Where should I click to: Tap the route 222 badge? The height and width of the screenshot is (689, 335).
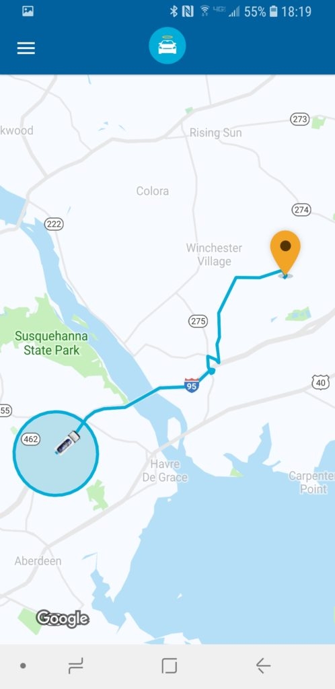[54, 224]
